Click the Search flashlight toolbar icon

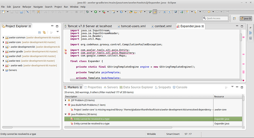pos(141,12)
